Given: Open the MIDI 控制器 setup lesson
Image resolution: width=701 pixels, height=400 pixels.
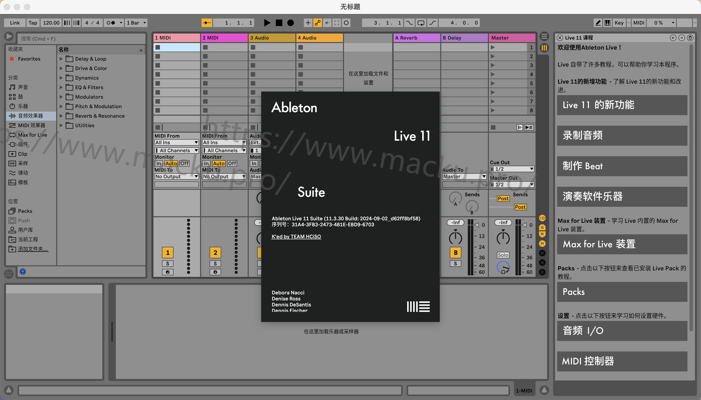Looking at the screenshot, I should pyautogui.click(x=622, y=361).
